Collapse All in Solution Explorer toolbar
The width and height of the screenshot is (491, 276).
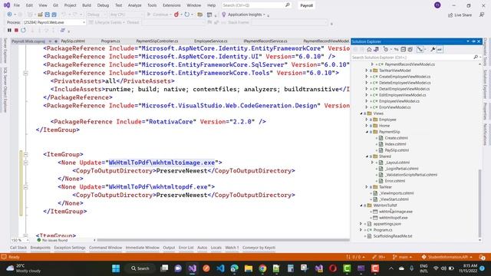pyautogui.click(x=403, y=49)
